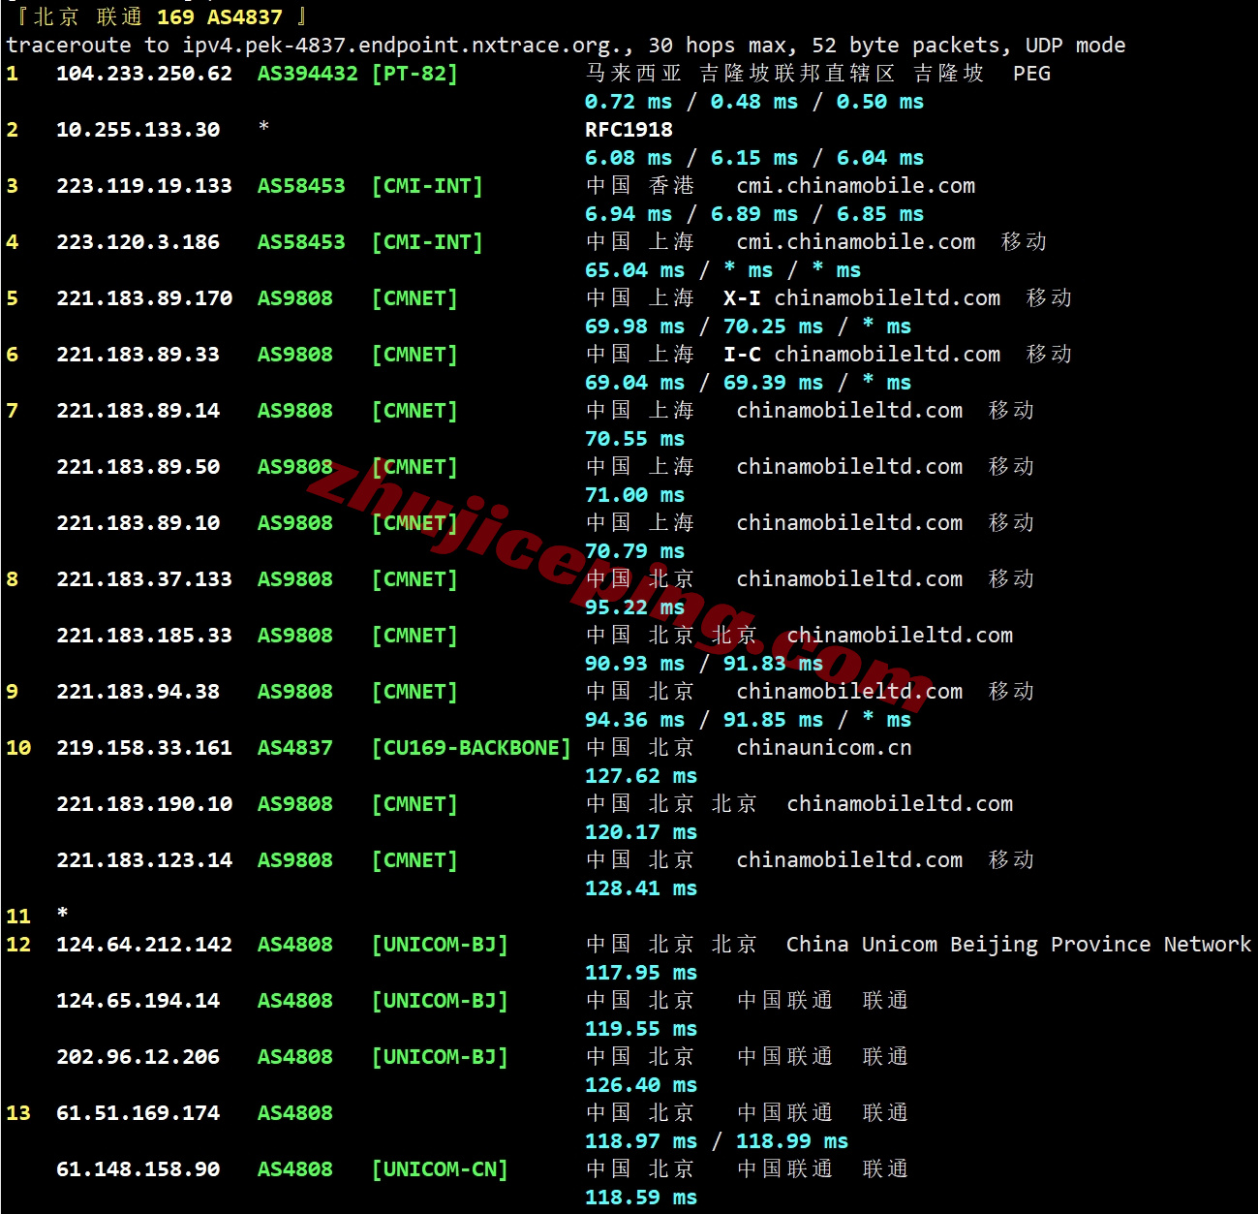
Task: Select the IP 223.119.19.133
Action: tap(144, 186)
